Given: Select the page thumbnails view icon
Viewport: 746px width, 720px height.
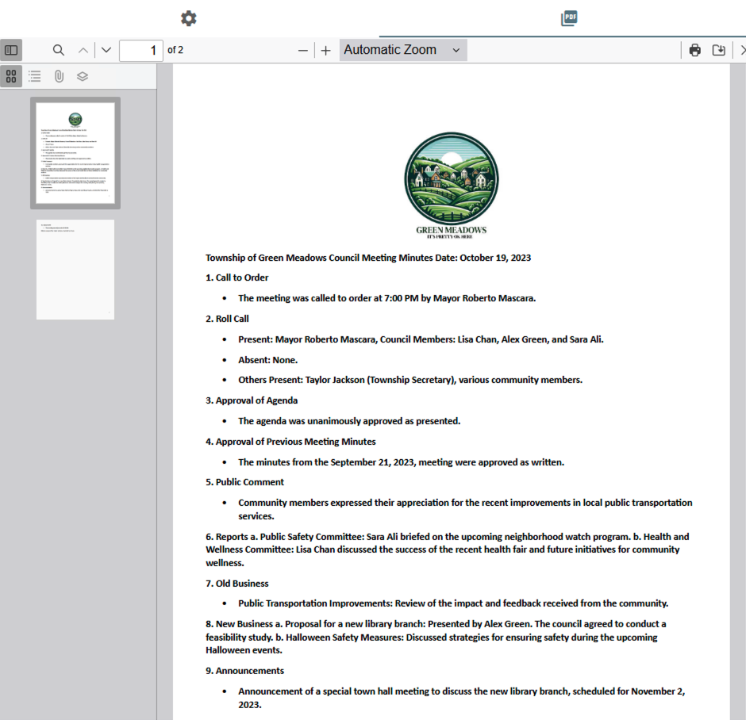Looking at the screenshot, I should pyautogui.click(x=11, y=76).
